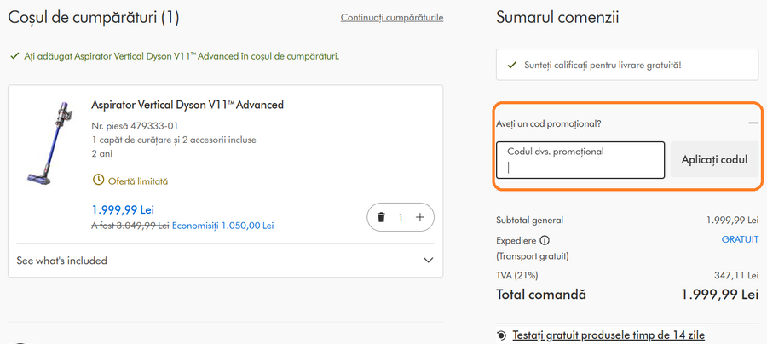This screenshot has height=344, width=767.
Task: Expand the See what's included chevron
Action: (x=429, y=261)
